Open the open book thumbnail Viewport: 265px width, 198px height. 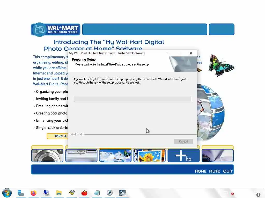217,155
